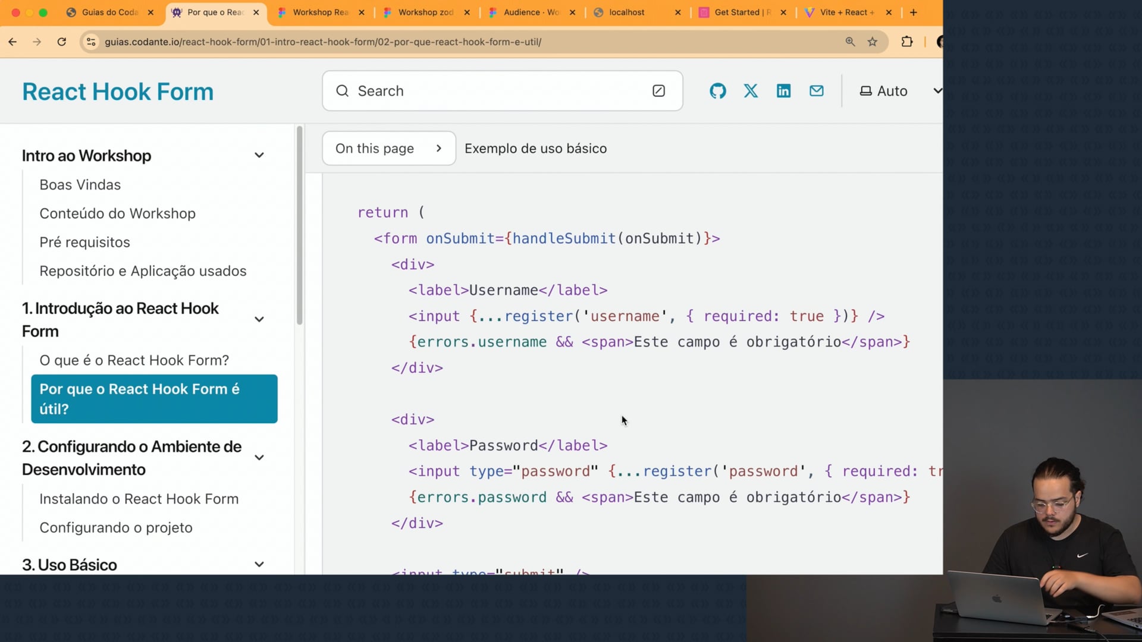The height and width of the screenshot is (642, 1142).
Task: Collapse Configurando o Ambiente de Desenvolvimento section
Action: [259, 458]
